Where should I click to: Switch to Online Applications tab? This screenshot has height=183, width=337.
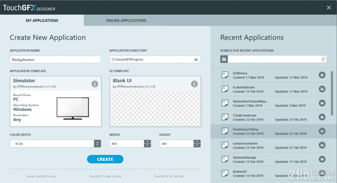coord(126,20)
